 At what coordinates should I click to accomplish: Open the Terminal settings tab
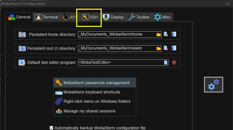pyautogui.click(x=46, y=17)
